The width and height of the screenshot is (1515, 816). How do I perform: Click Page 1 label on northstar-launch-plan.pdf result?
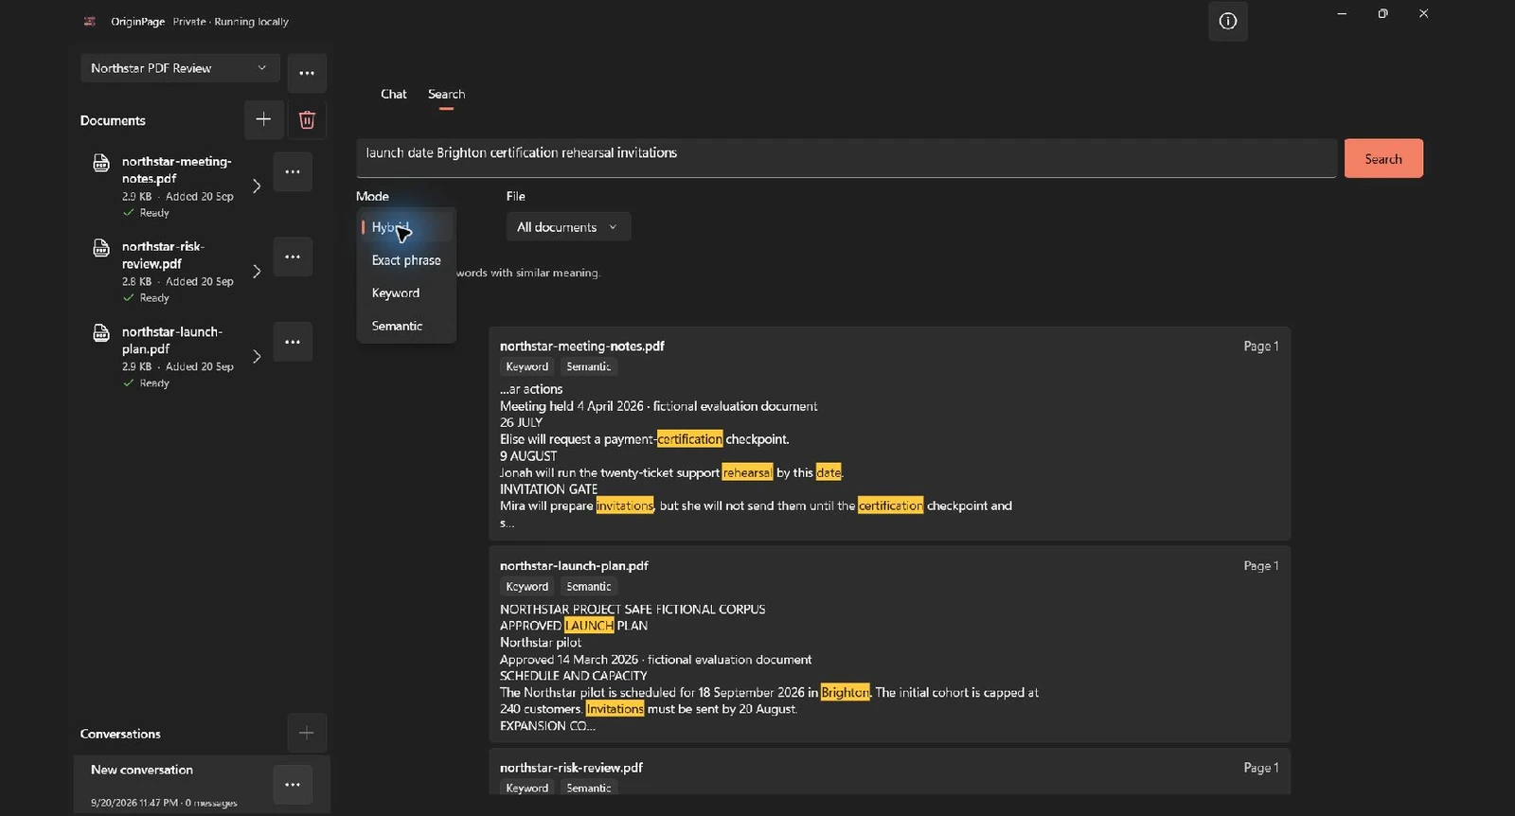pos(1261,566)
